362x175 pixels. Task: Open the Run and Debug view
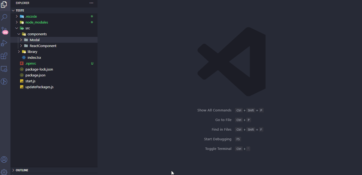pos(4,43)
